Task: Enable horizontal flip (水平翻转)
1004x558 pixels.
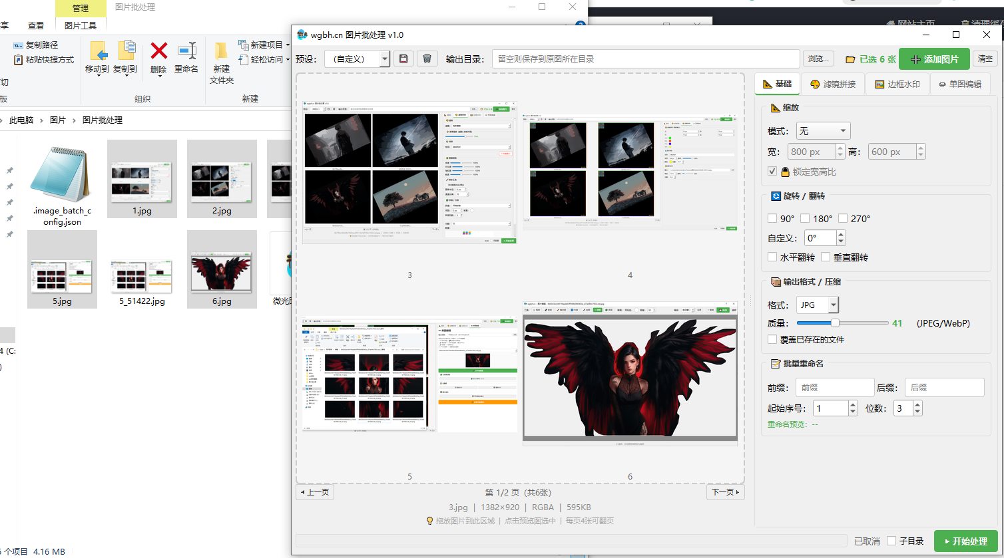Action: click(x=772, y=257)
